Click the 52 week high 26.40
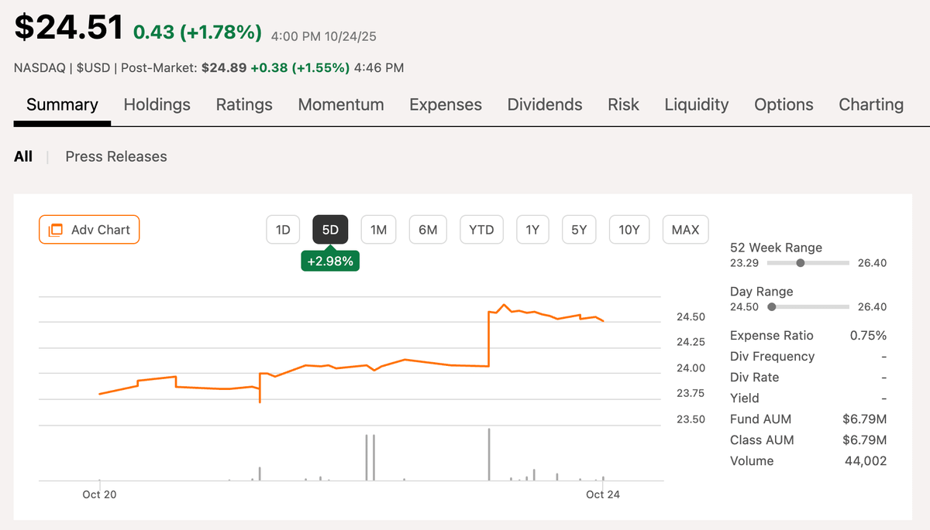This screenshot has width=930, height=530. click(x=871, y=263)
